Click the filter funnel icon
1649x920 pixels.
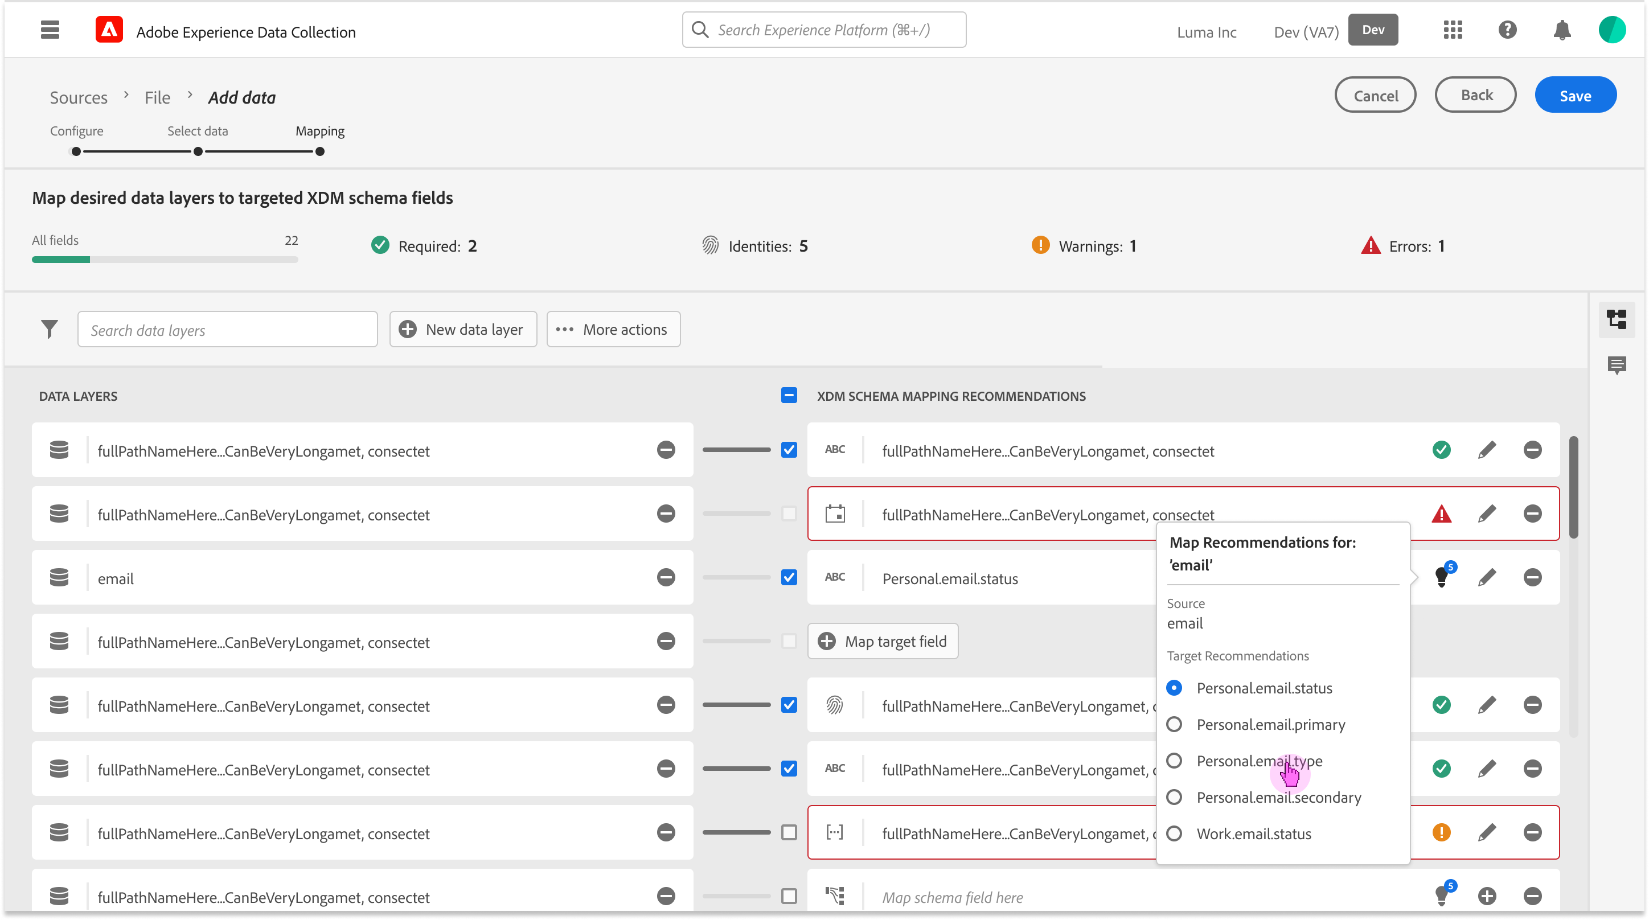tap(50, 329)
